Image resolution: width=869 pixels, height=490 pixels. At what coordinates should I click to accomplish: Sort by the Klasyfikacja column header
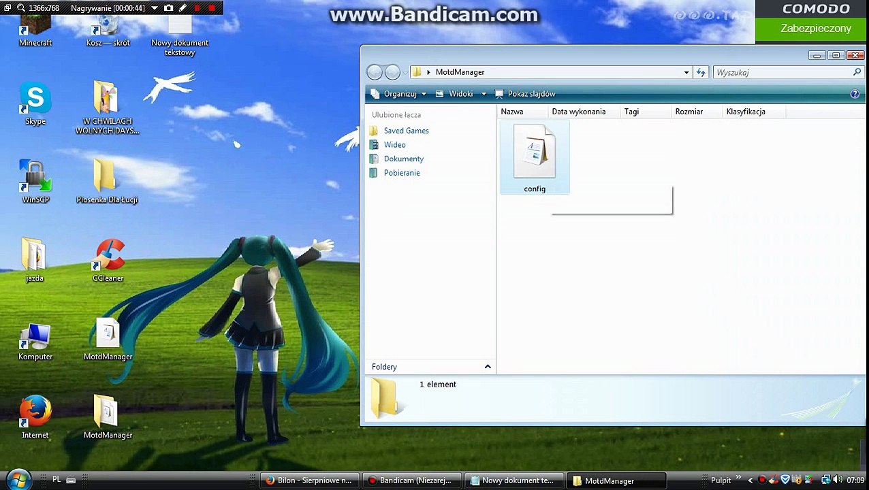pos(754,112)
